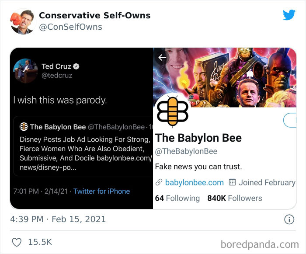Image resolution: width=306 pixels, height=254 pixels.
Task: Click the back arrow on Babylon Bee profile
Action: pos(163,57)
